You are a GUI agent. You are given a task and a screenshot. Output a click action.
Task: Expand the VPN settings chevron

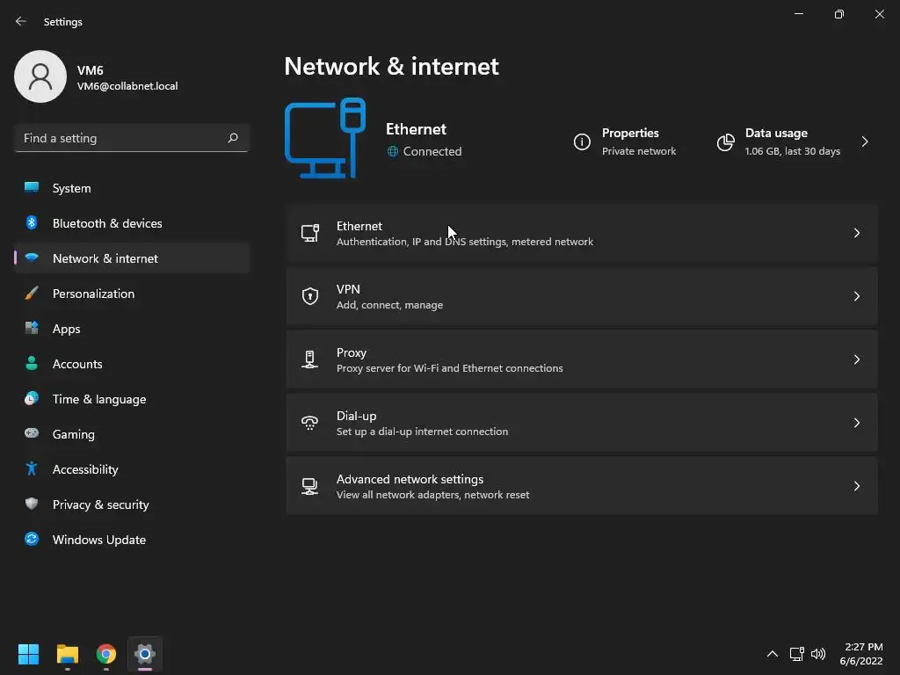tap(856, 296)
